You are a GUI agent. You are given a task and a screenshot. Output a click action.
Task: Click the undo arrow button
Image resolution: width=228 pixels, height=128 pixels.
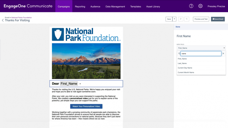coord(181,19)
